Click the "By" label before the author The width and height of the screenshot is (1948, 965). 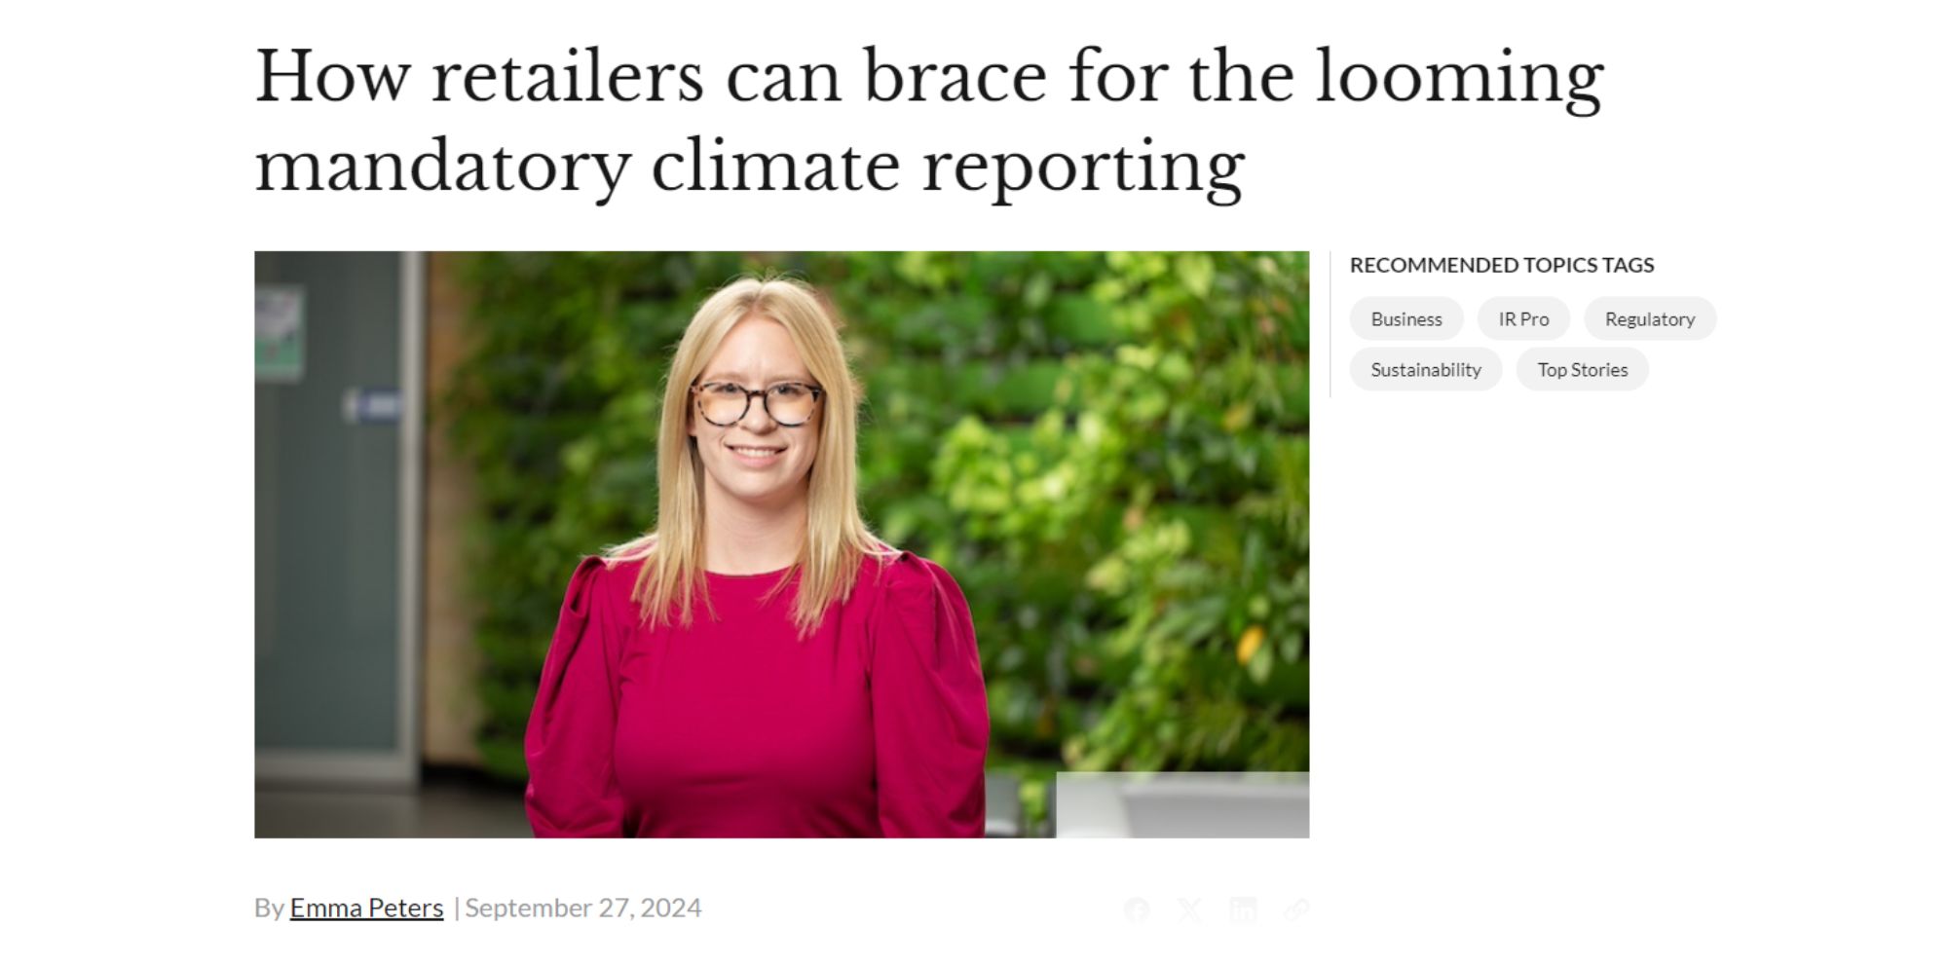coord(268,909)
